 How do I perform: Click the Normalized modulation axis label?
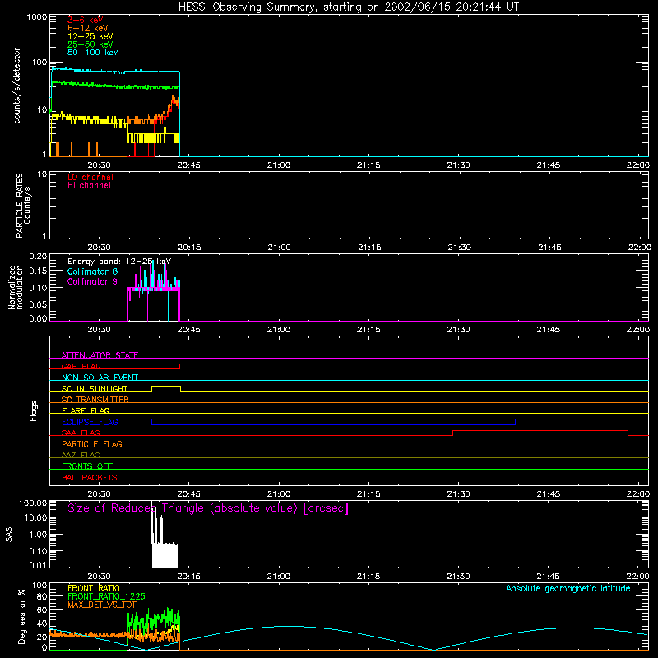(15, 287)
